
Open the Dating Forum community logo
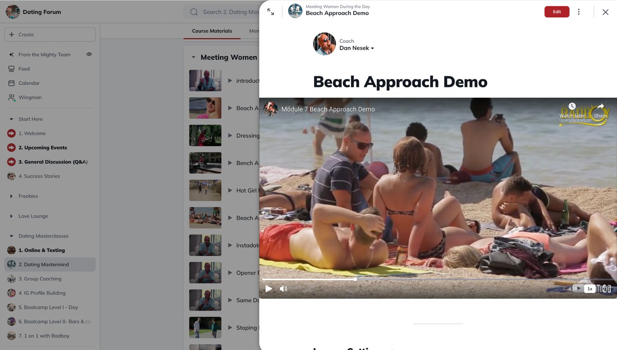(13, 12)
